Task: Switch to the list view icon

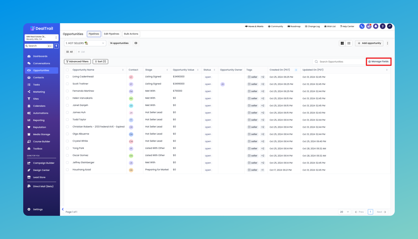Action: point(349,43)
